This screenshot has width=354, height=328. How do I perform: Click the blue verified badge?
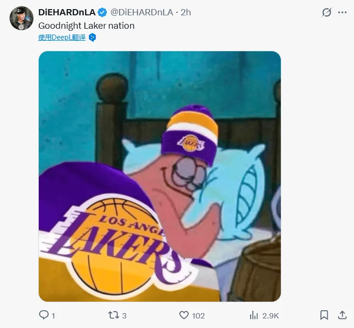coord(102,12)
